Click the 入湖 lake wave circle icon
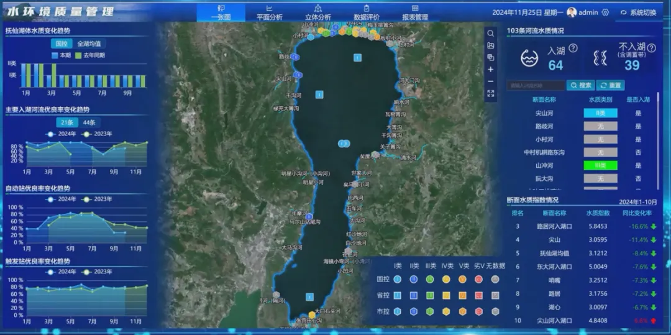The width and height of the screenshot is (671, 335). pyautogui.click(x=529, y=58)
